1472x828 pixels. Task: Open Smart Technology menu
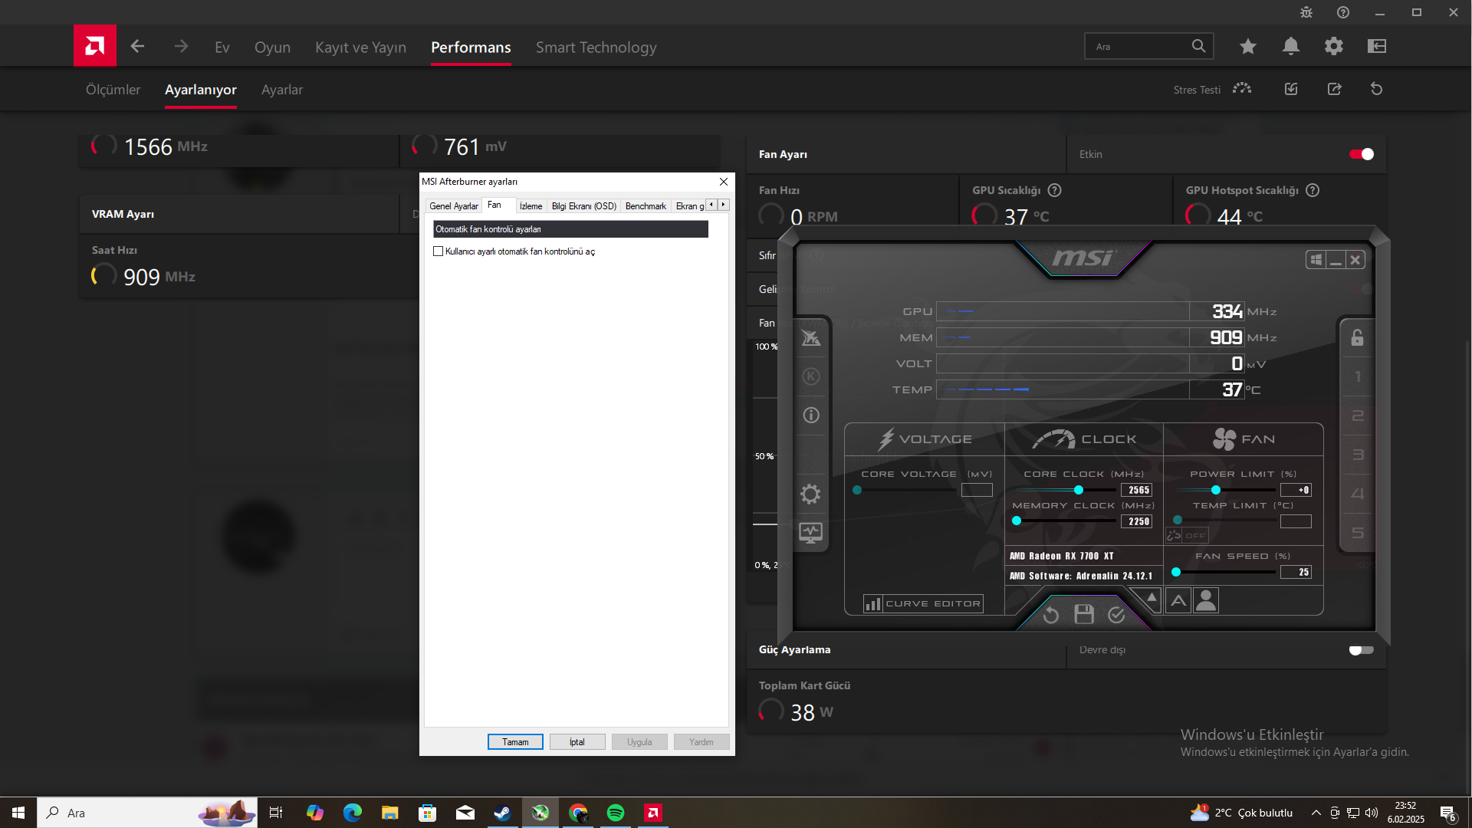coord(596,48)
